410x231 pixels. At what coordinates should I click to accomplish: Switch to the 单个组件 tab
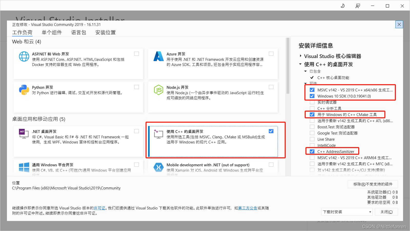(52, 32)
